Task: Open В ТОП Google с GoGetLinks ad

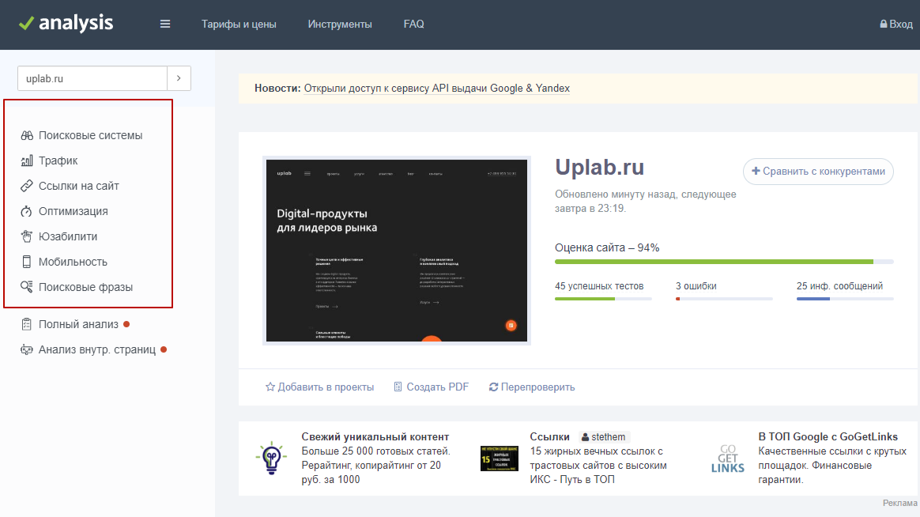Action: click(x=828, y=436)
